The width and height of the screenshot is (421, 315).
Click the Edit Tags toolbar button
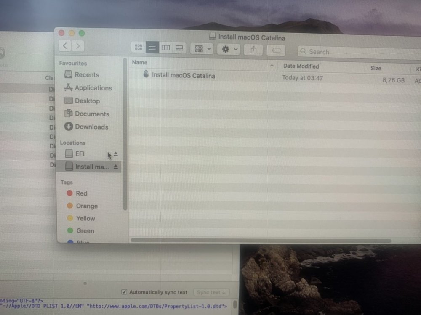[x=276, y=50]
